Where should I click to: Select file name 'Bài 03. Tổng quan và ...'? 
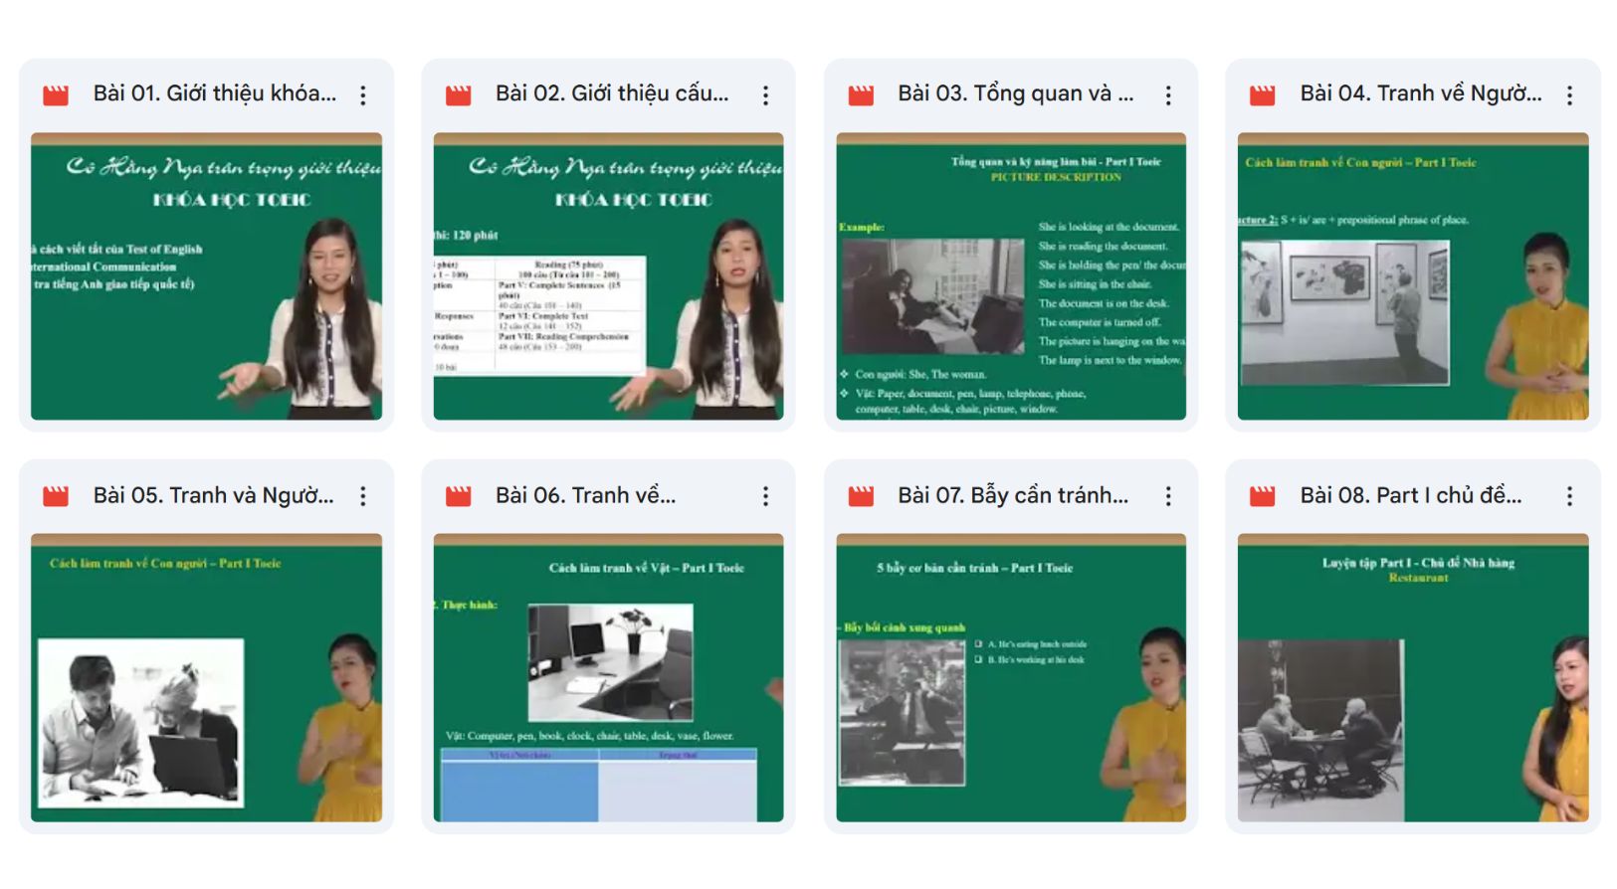tap(1015, 93)
